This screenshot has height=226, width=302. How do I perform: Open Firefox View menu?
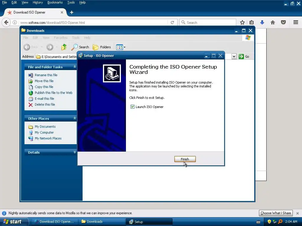point(25,2)
